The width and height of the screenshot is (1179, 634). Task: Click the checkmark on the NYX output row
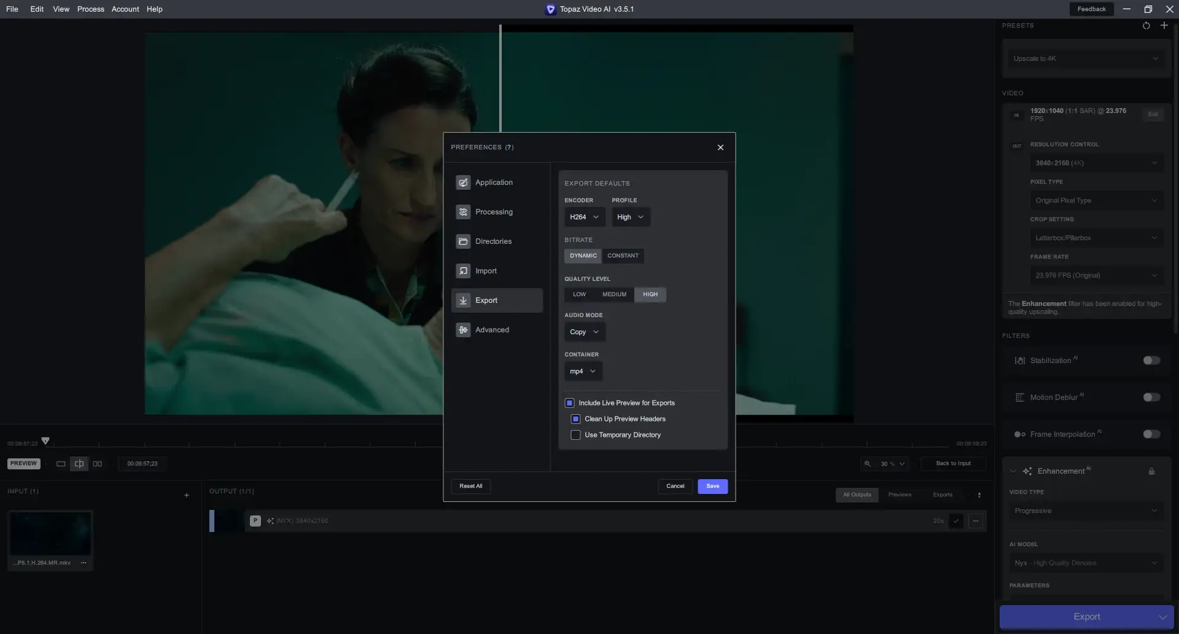(956, 521)
